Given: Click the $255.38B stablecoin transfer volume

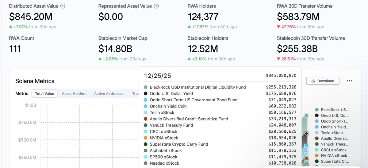Looking at the screenshot, I should (297, 49).
